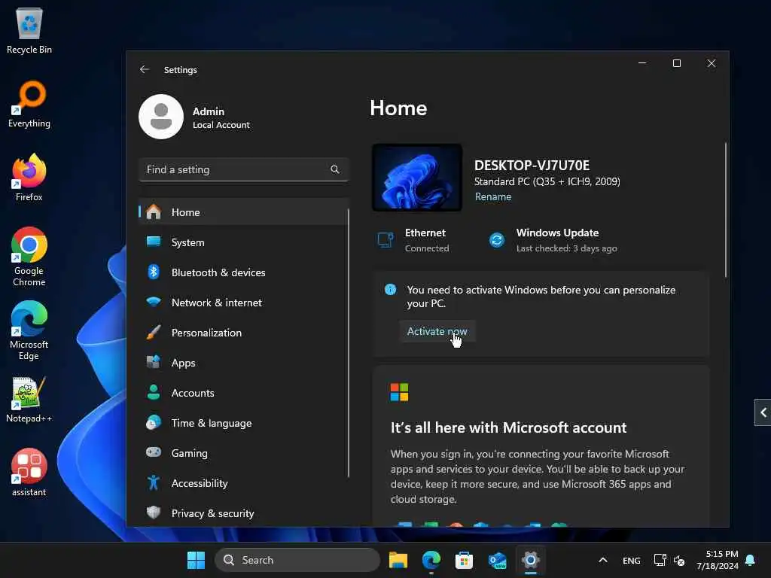This screenshot has height=578, width=771.
Task: Open Recycle Bin on desktop
Action: [29, 30]
